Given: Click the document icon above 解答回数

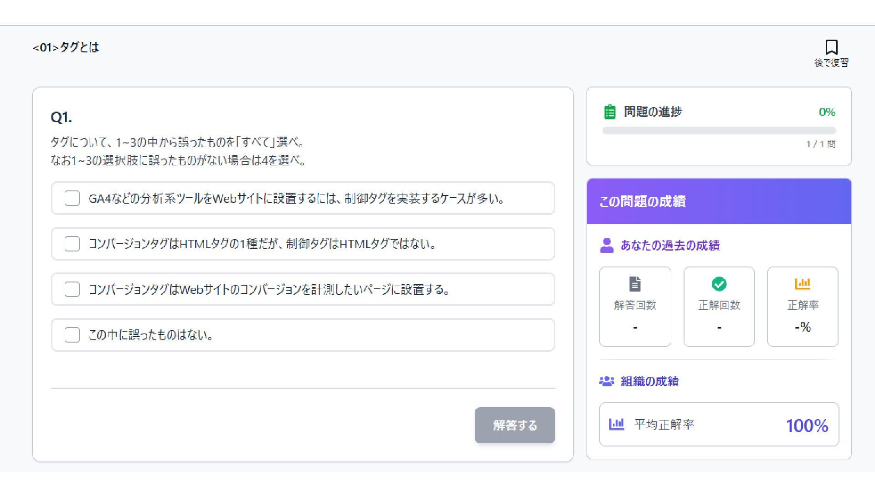Looking at the screenshot, I should pyautogui.click(x=635, y=284).
